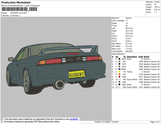Click the Stitches count value 41445
The width and height of the screenshot is (161, 124).
click(x=157, y=2)
